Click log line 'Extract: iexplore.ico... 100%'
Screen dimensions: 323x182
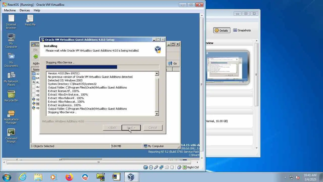click(x=64, y=105)
